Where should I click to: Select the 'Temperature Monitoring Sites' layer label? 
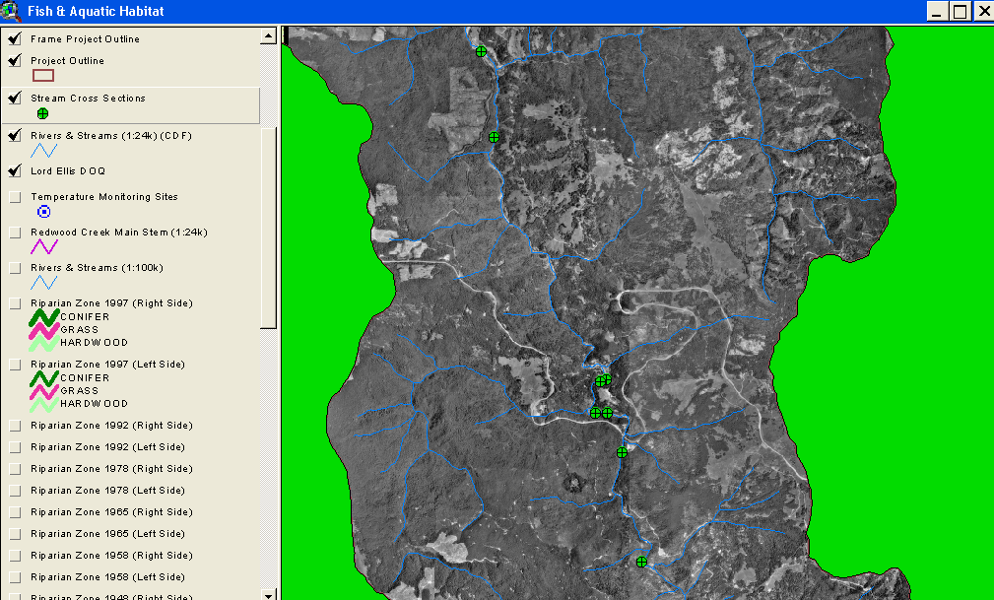[x=104, y=197]
